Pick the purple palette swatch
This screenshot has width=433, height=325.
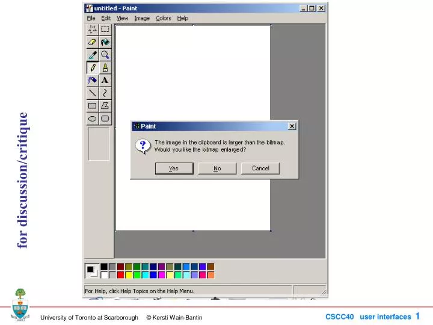point(162,267)
